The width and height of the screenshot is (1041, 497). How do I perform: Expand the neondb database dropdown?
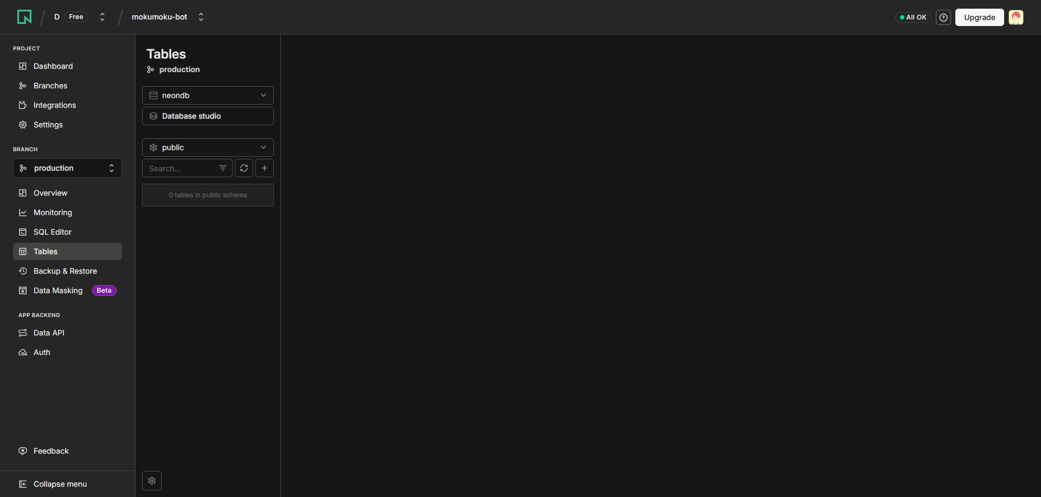click(x=208, y=95)
